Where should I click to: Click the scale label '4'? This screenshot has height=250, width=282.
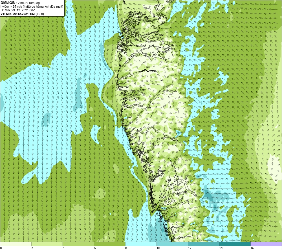pos(64,248)
